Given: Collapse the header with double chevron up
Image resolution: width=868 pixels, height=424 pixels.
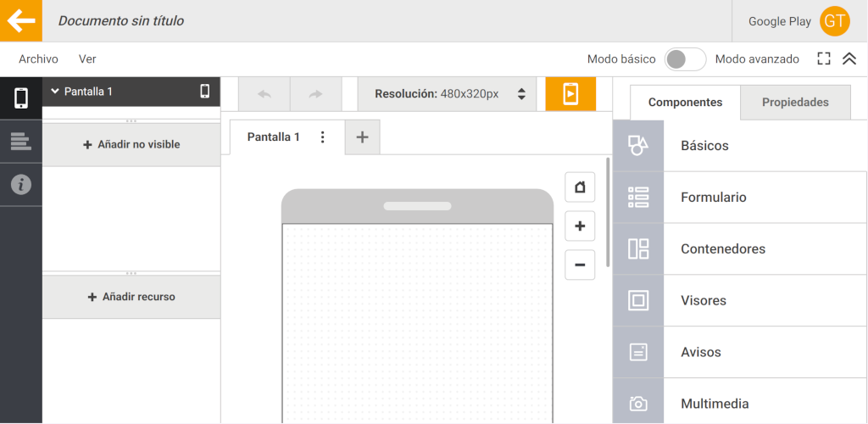Looking at the screenshot, I should pos(849,59).
